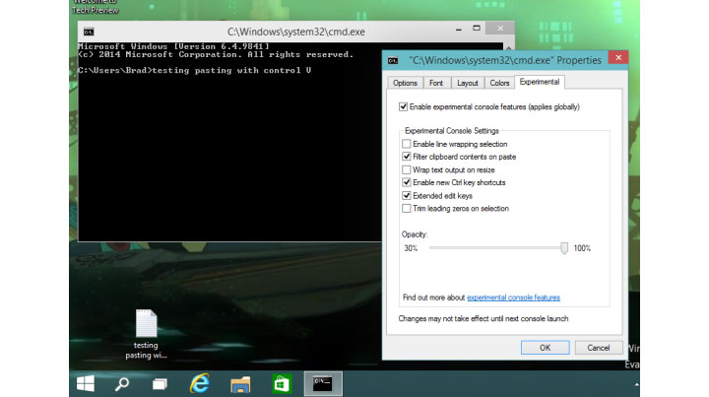Click the cmd.exe icon on the taskbar

(x=323, y=382)
